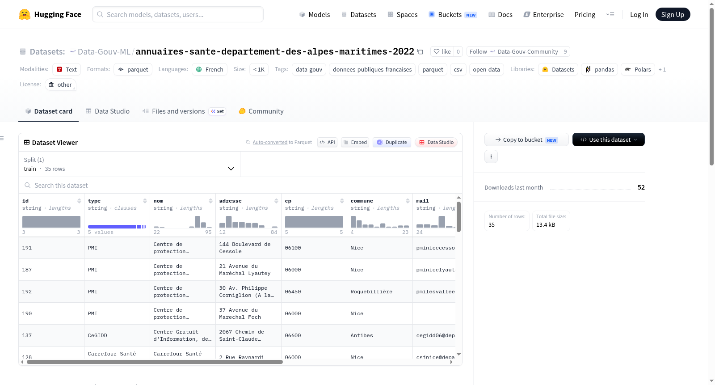Show the +1 more libraries
Viewport: 715px width, 385px height.
coord(662,69)
